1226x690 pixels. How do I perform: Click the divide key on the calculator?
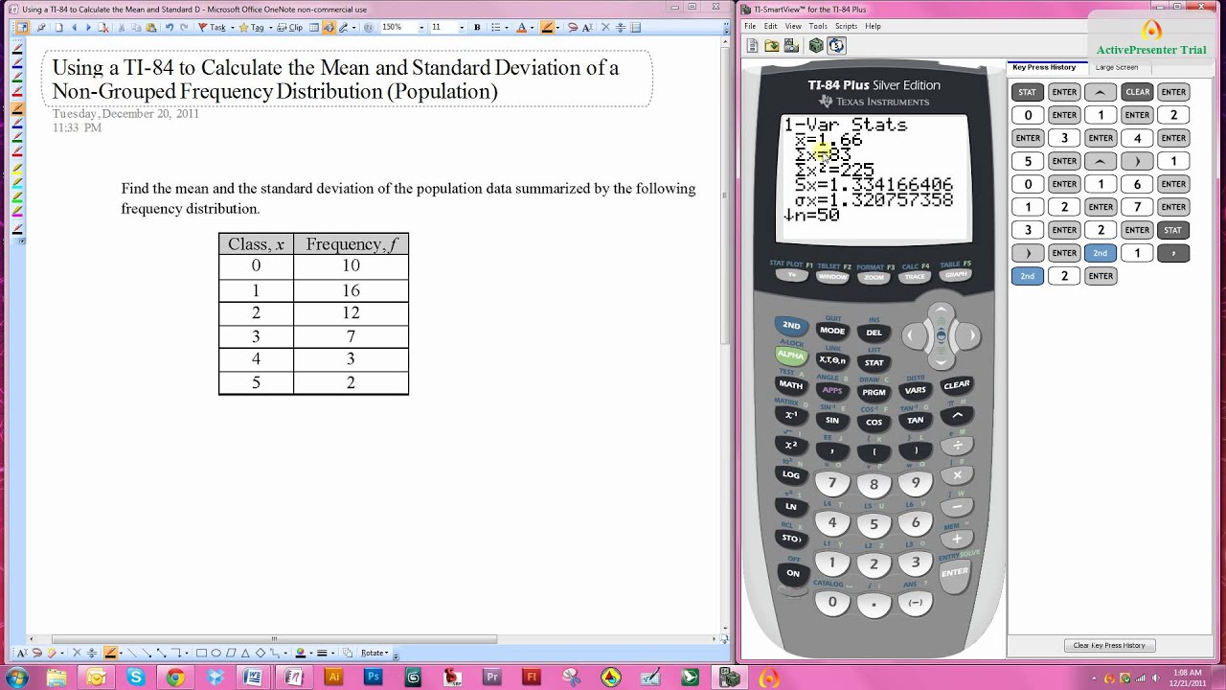[957, 446]
